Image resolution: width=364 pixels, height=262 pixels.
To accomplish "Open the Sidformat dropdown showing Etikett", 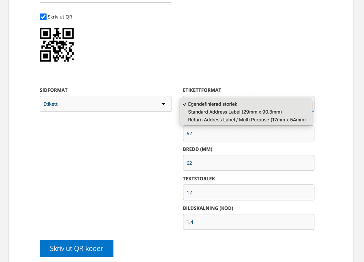I will 106,104.
